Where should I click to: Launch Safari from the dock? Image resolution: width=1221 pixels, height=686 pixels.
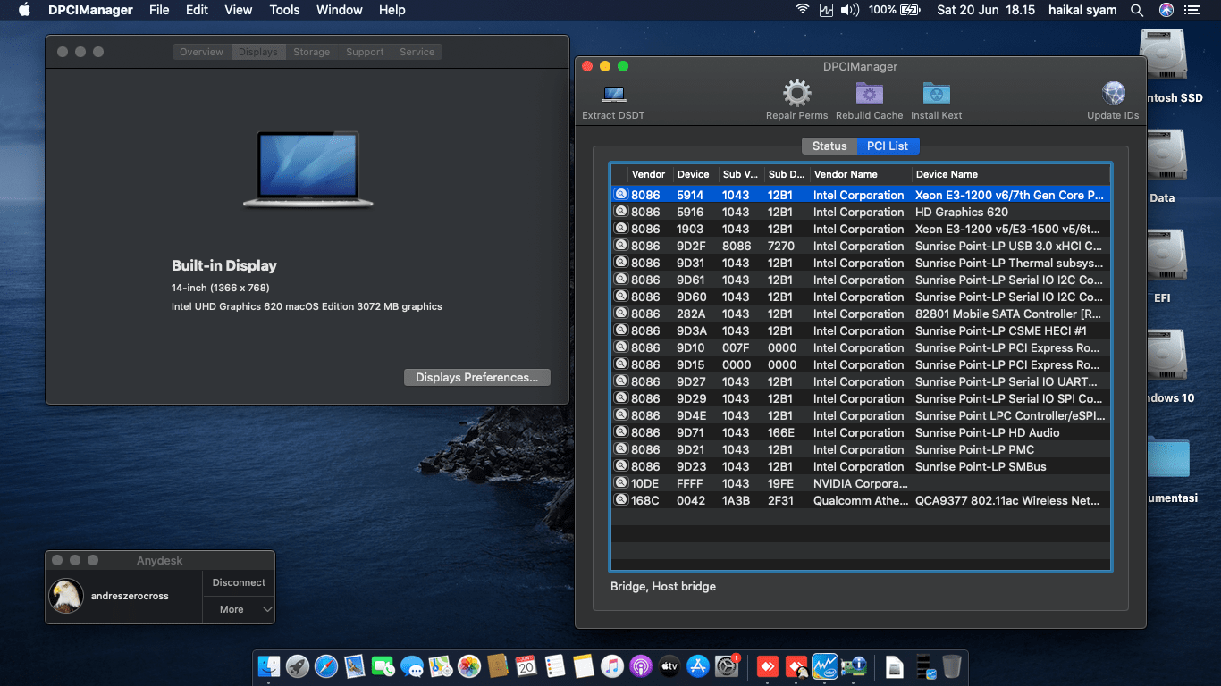326,665
